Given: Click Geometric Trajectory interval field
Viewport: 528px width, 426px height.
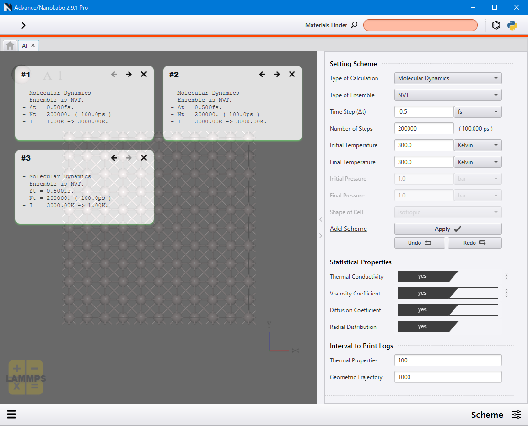Looking at the screenshot, I should [x=448, y=377].
